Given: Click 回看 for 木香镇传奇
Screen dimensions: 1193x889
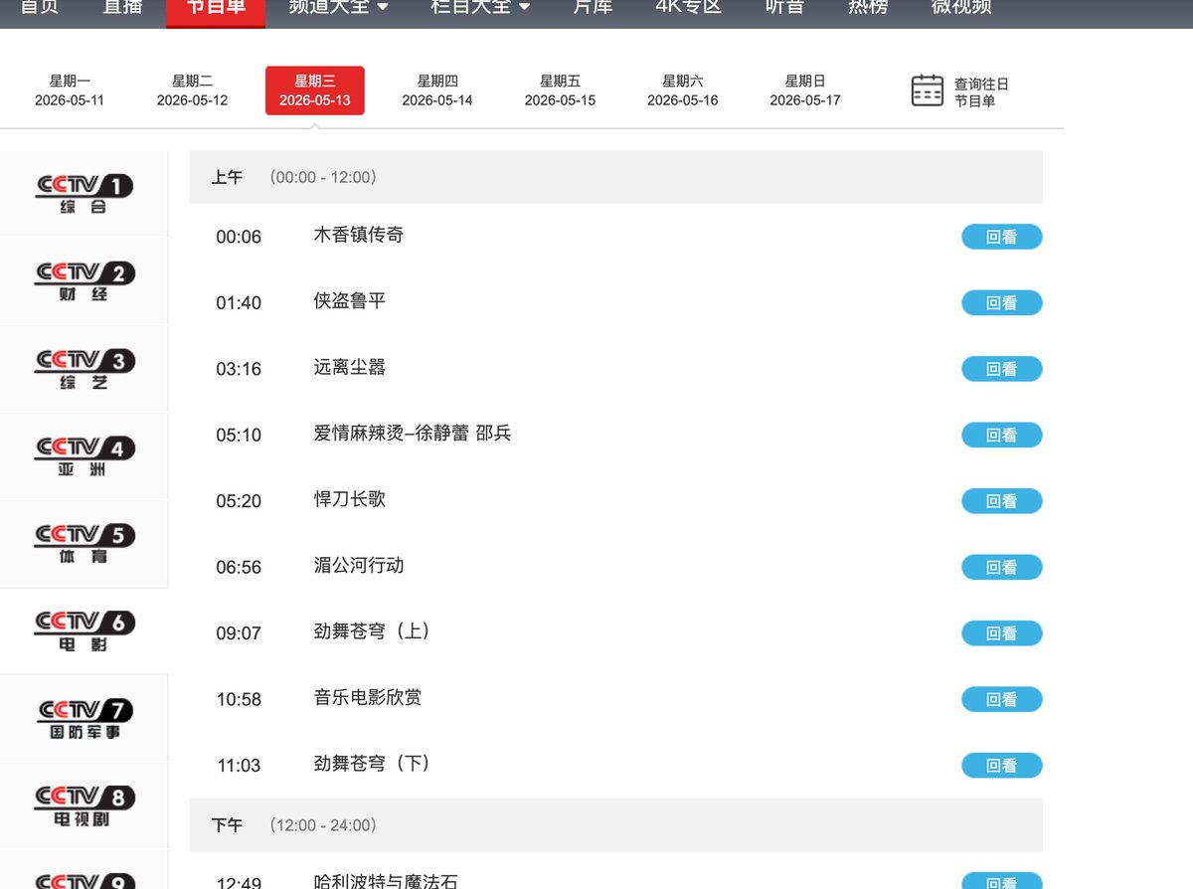Looking at the screenshot, I should point(1001,237).
